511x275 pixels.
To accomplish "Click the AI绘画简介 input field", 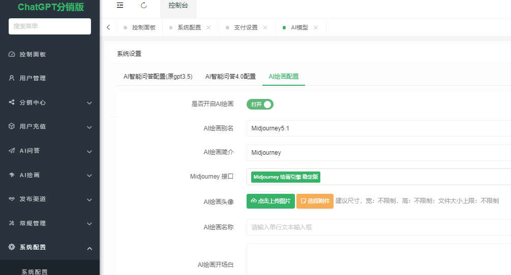I will (379, 152).
